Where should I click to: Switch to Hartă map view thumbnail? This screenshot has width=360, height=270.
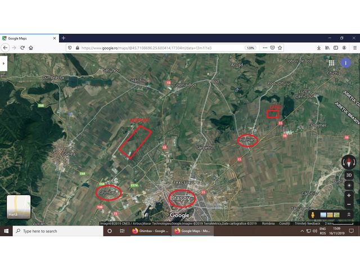[19, 206]
